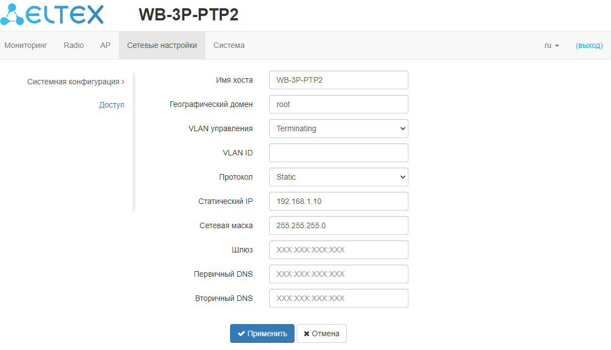Focus the Географический домен field
The width and height of the screenshot is (611, 350).
[339, 104]
